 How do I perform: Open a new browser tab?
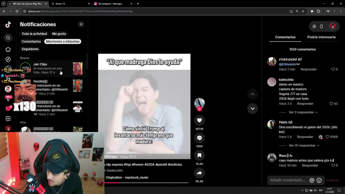[x=138, y=4]
